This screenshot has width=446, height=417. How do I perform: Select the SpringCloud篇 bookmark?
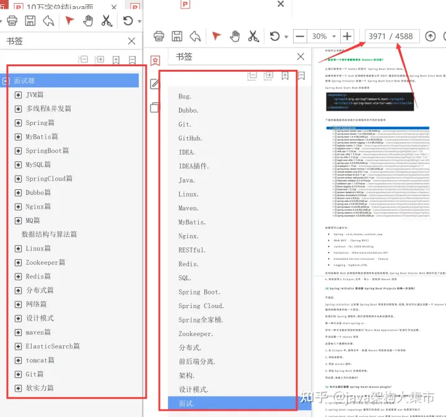tap(49, 178)
